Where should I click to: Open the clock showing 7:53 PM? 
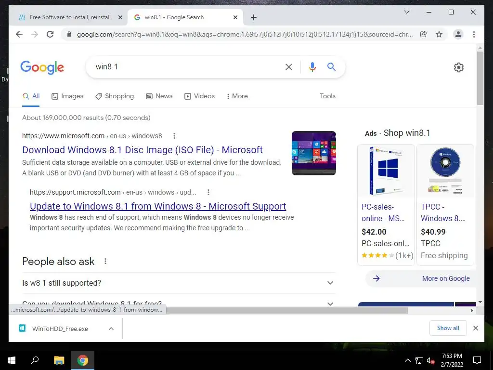pyautogui.click(x=452, y=360)
